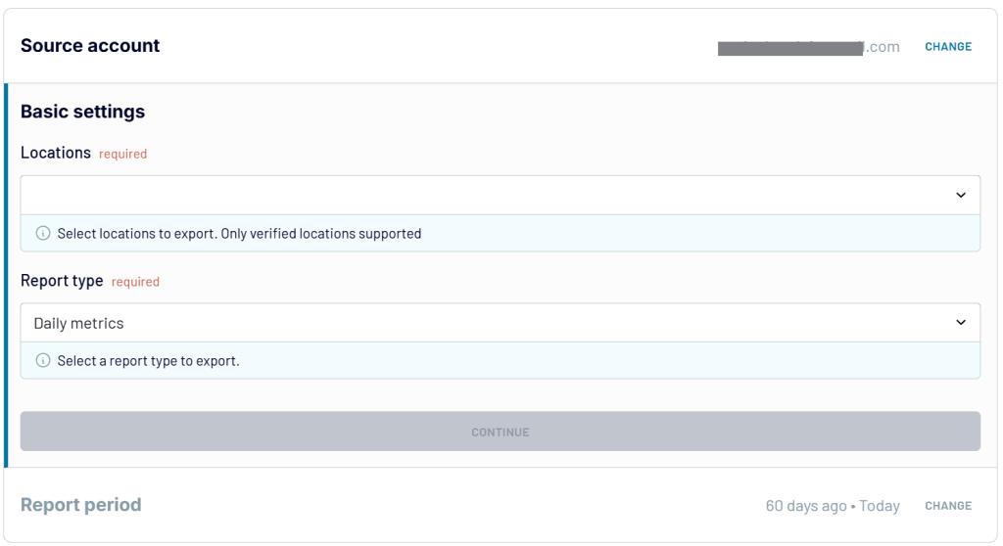The image size is (1003, 546).
Task: Change the Source account
Action: 948,47
